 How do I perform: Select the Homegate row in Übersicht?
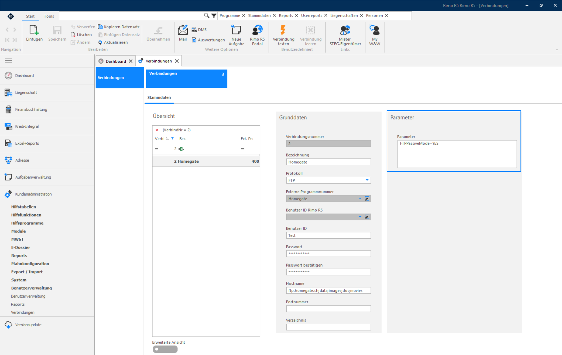point(206,161)
